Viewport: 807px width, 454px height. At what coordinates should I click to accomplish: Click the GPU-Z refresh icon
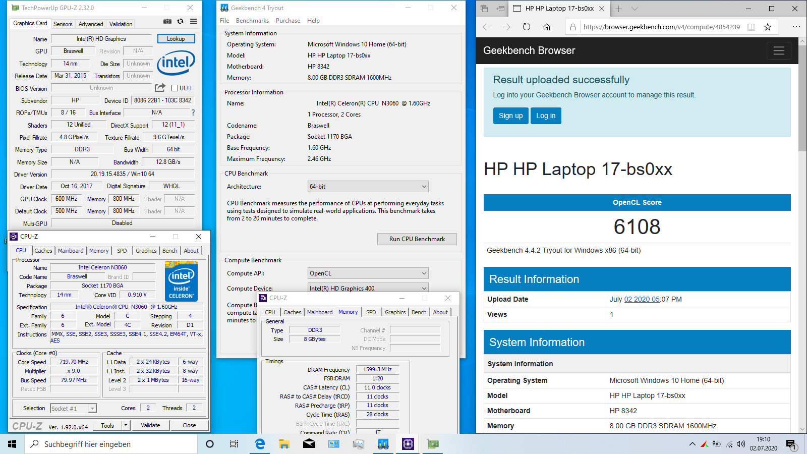[x=180, y=21]
